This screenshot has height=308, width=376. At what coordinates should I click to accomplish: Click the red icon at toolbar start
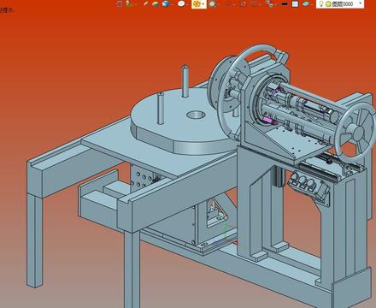pyautogui.click(x=120, y=3)
